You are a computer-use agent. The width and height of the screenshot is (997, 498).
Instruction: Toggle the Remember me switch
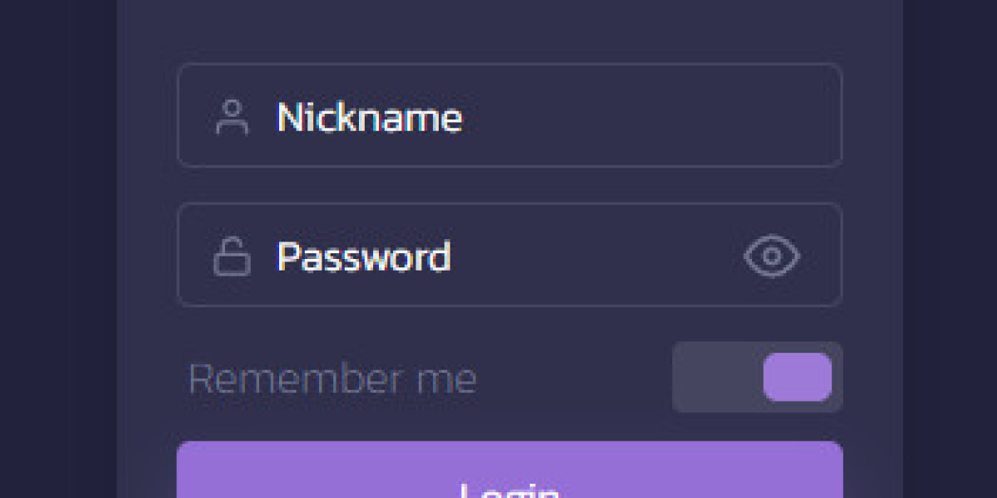click(x=758, y=377)
